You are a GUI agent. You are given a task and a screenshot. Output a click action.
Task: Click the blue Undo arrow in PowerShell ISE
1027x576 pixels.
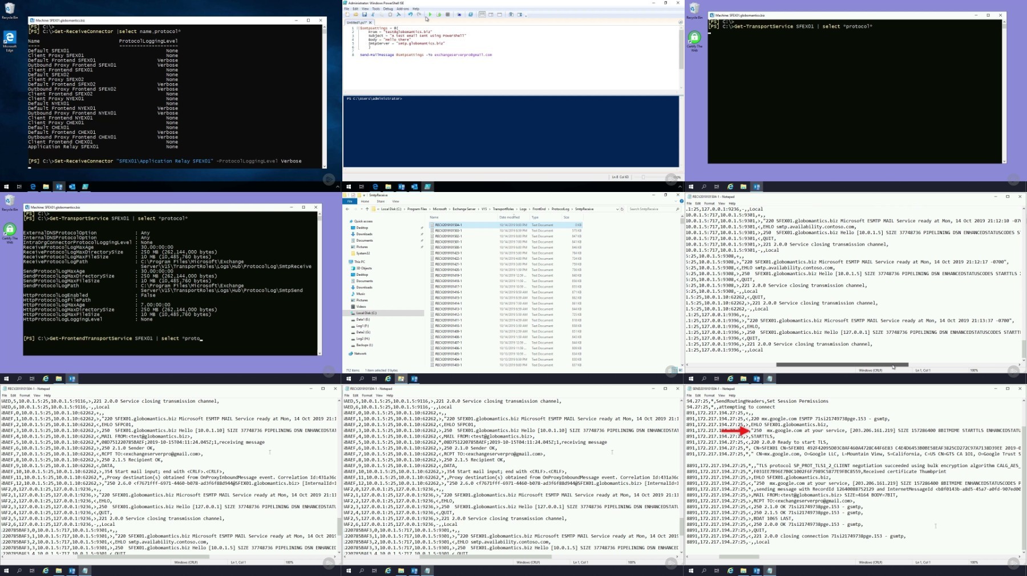410,14
